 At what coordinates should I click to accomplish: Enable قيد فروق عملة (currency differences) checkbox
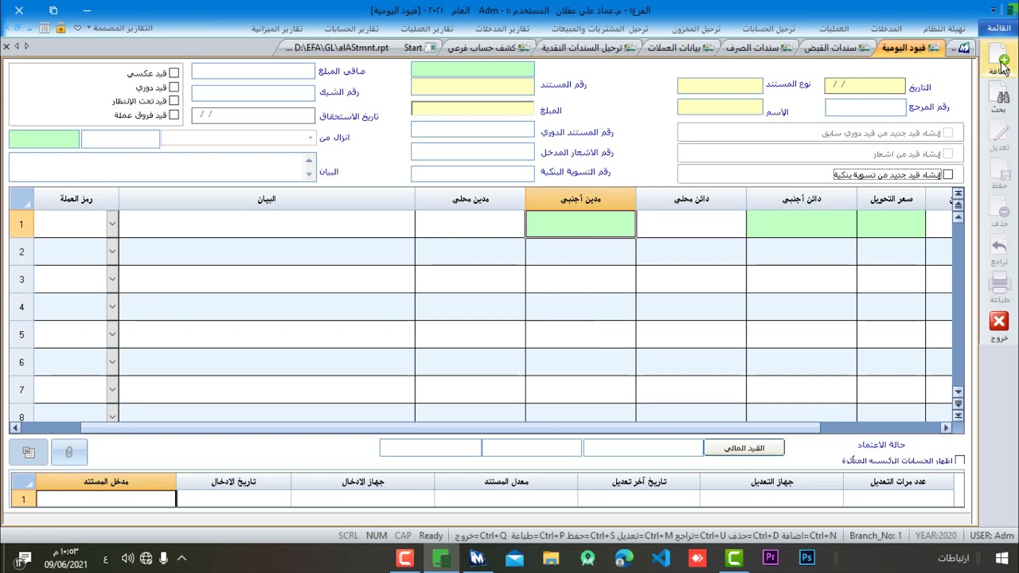174,115
